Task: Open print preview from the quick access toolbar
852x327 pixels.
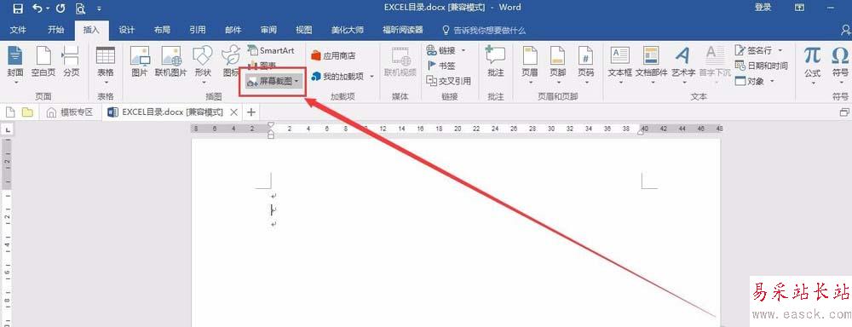Action: (x=80, y=9)
